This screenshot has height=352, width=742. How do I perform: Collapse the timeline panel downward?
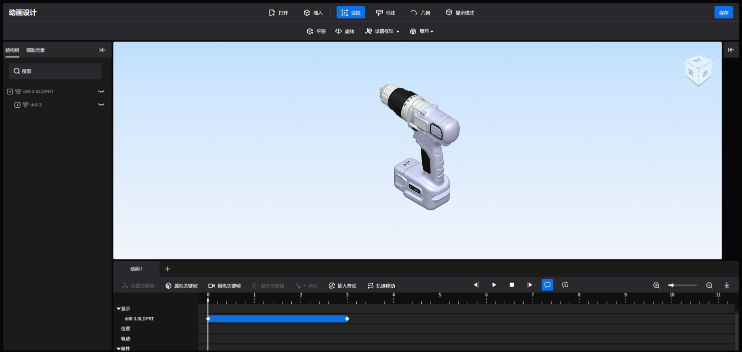727,285
